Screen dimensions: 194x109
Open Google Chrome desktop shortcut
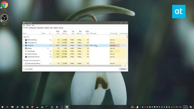click(4, 6)
